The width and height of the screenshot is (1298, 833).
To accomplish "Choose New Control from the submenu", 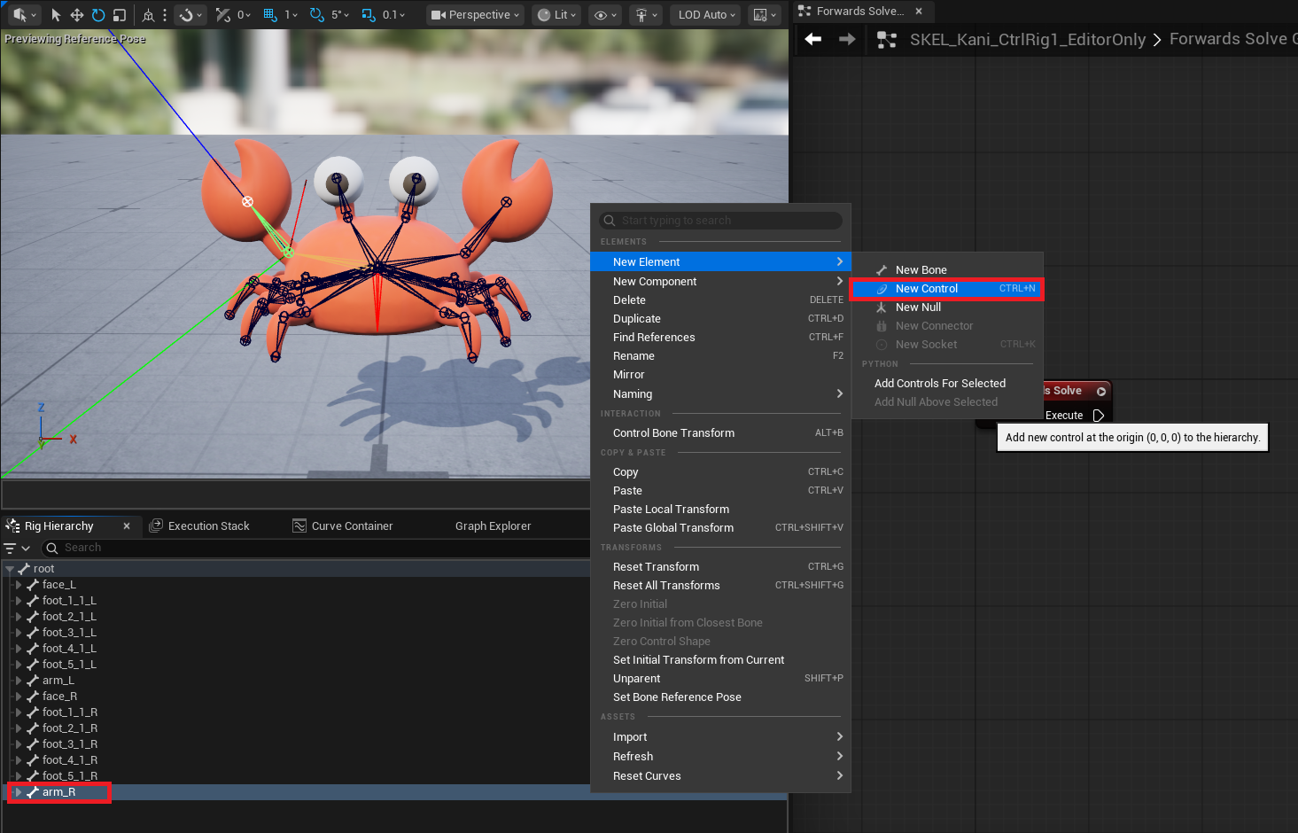I will [x=947, y=289].
